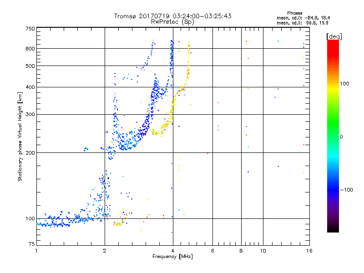
Task: Click the x-axis label '2'
Action: (x=105, y=251)
